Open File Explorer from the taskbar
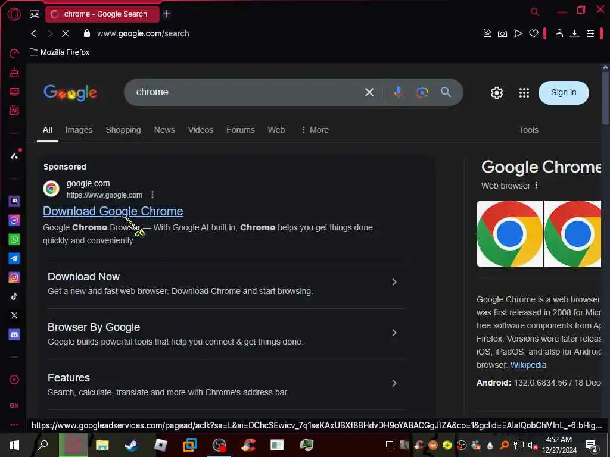 click(x=102, y=445)
